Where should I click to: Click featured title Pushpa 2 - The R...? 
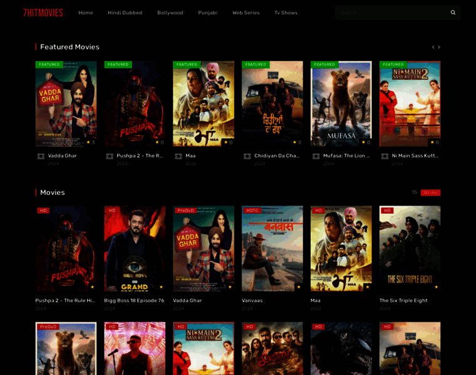[140, 156]
